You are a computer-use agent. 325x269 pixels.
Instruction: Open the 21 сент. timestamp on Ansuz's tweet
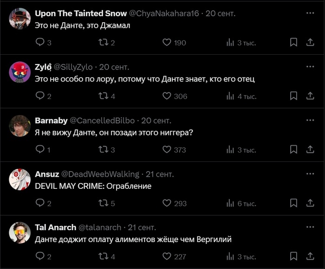click(159, 174)
